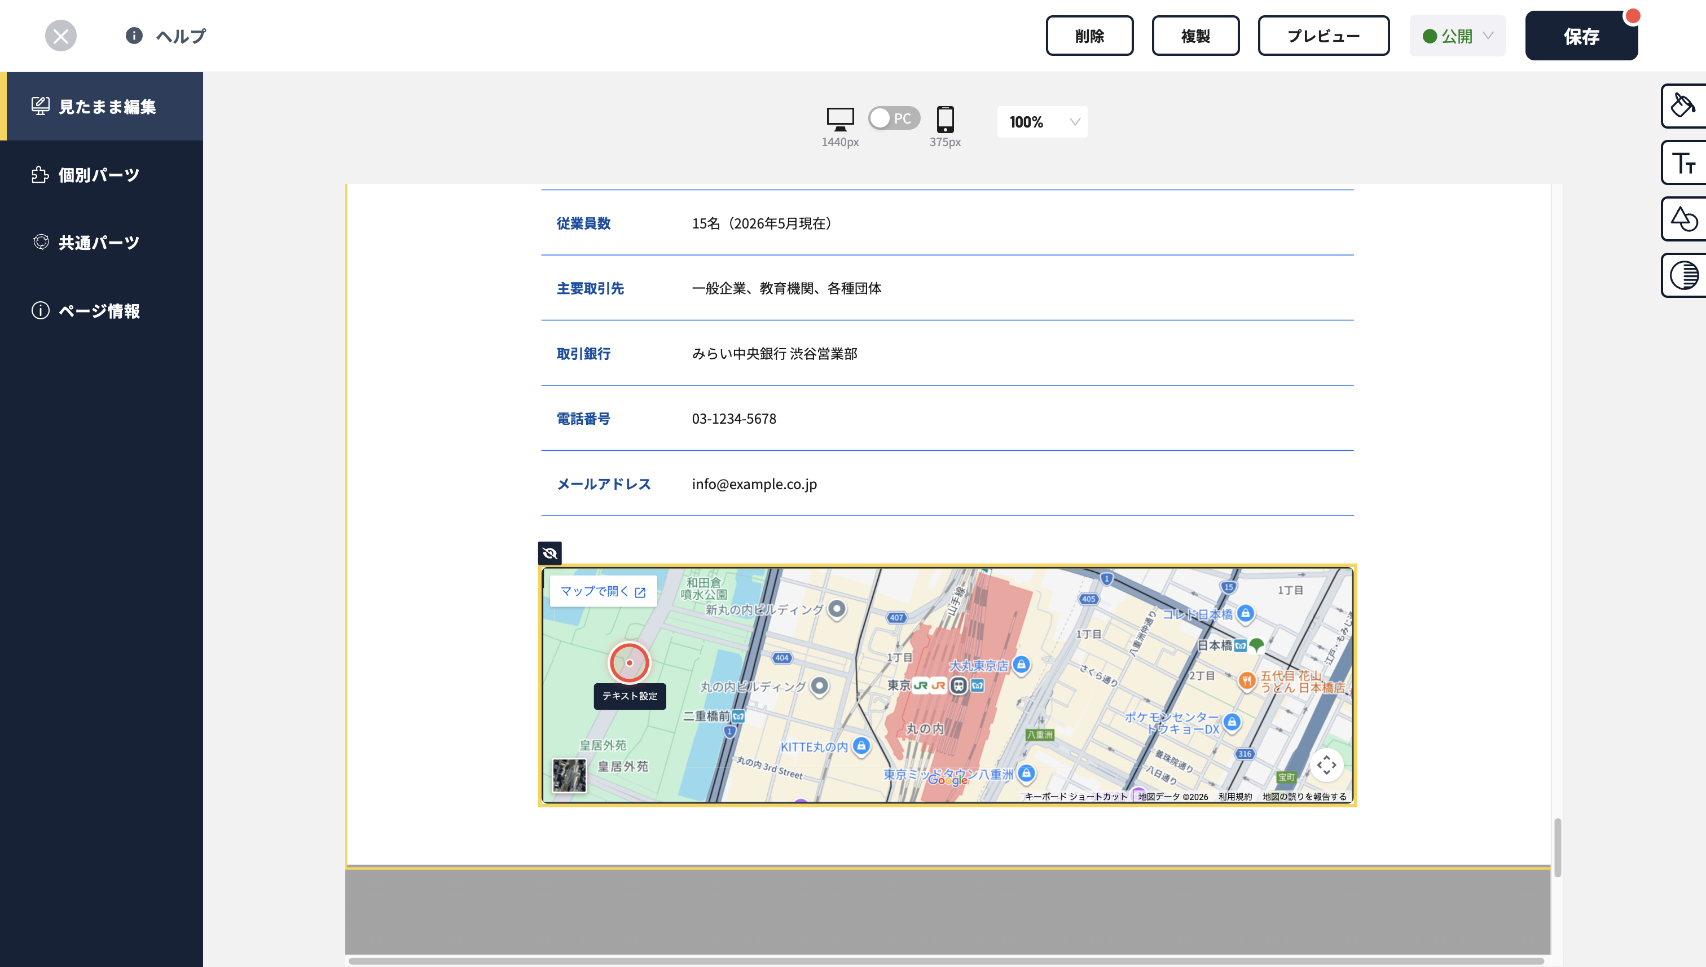This screenshot has height=967, width=1706.
Task: Click the 電話番号 row label
Action: click(x=584, y=419)
